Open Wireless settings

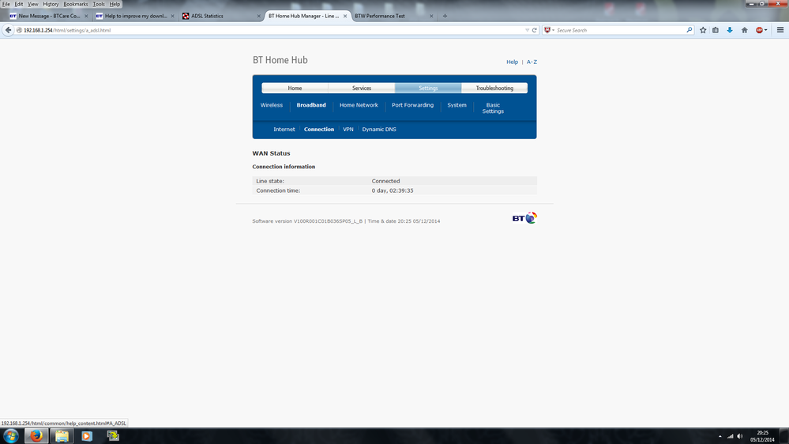tap(272, 105)
